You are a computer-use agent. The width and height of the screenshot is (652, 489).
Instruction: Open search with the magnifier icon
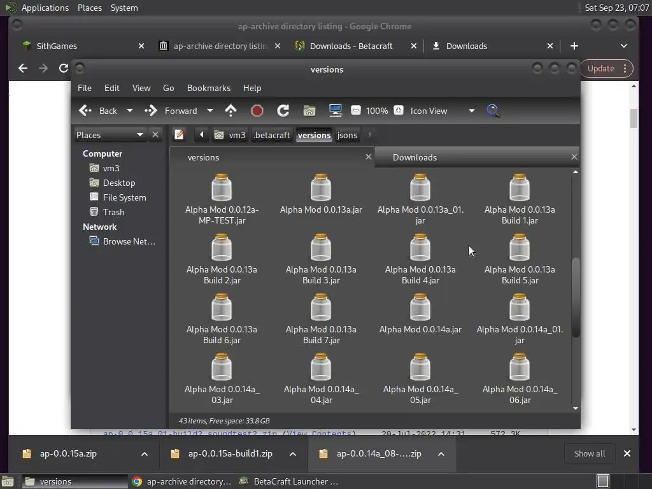pyautogui.click(x=493, y=111)
